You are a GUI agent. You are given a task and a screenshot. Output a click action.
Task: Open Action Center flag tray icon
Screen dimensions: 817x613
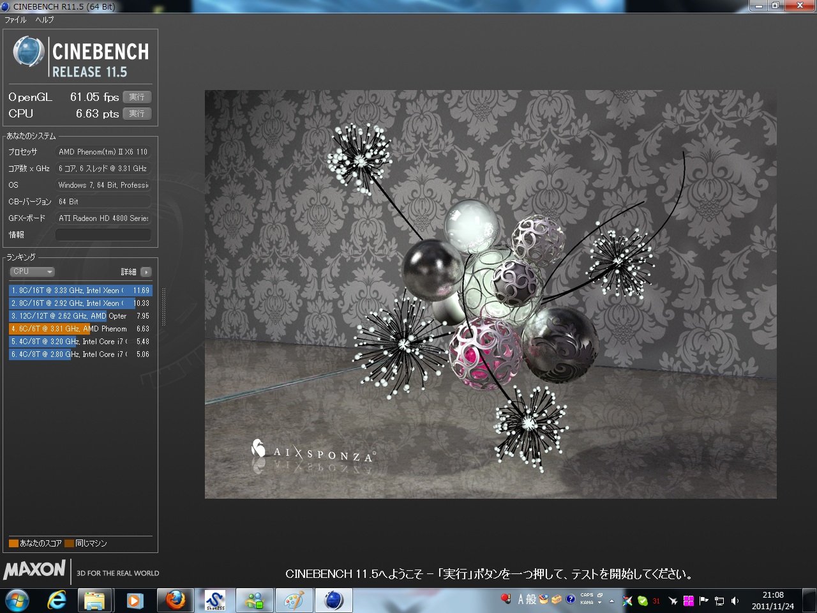click(x=704, y=601)
